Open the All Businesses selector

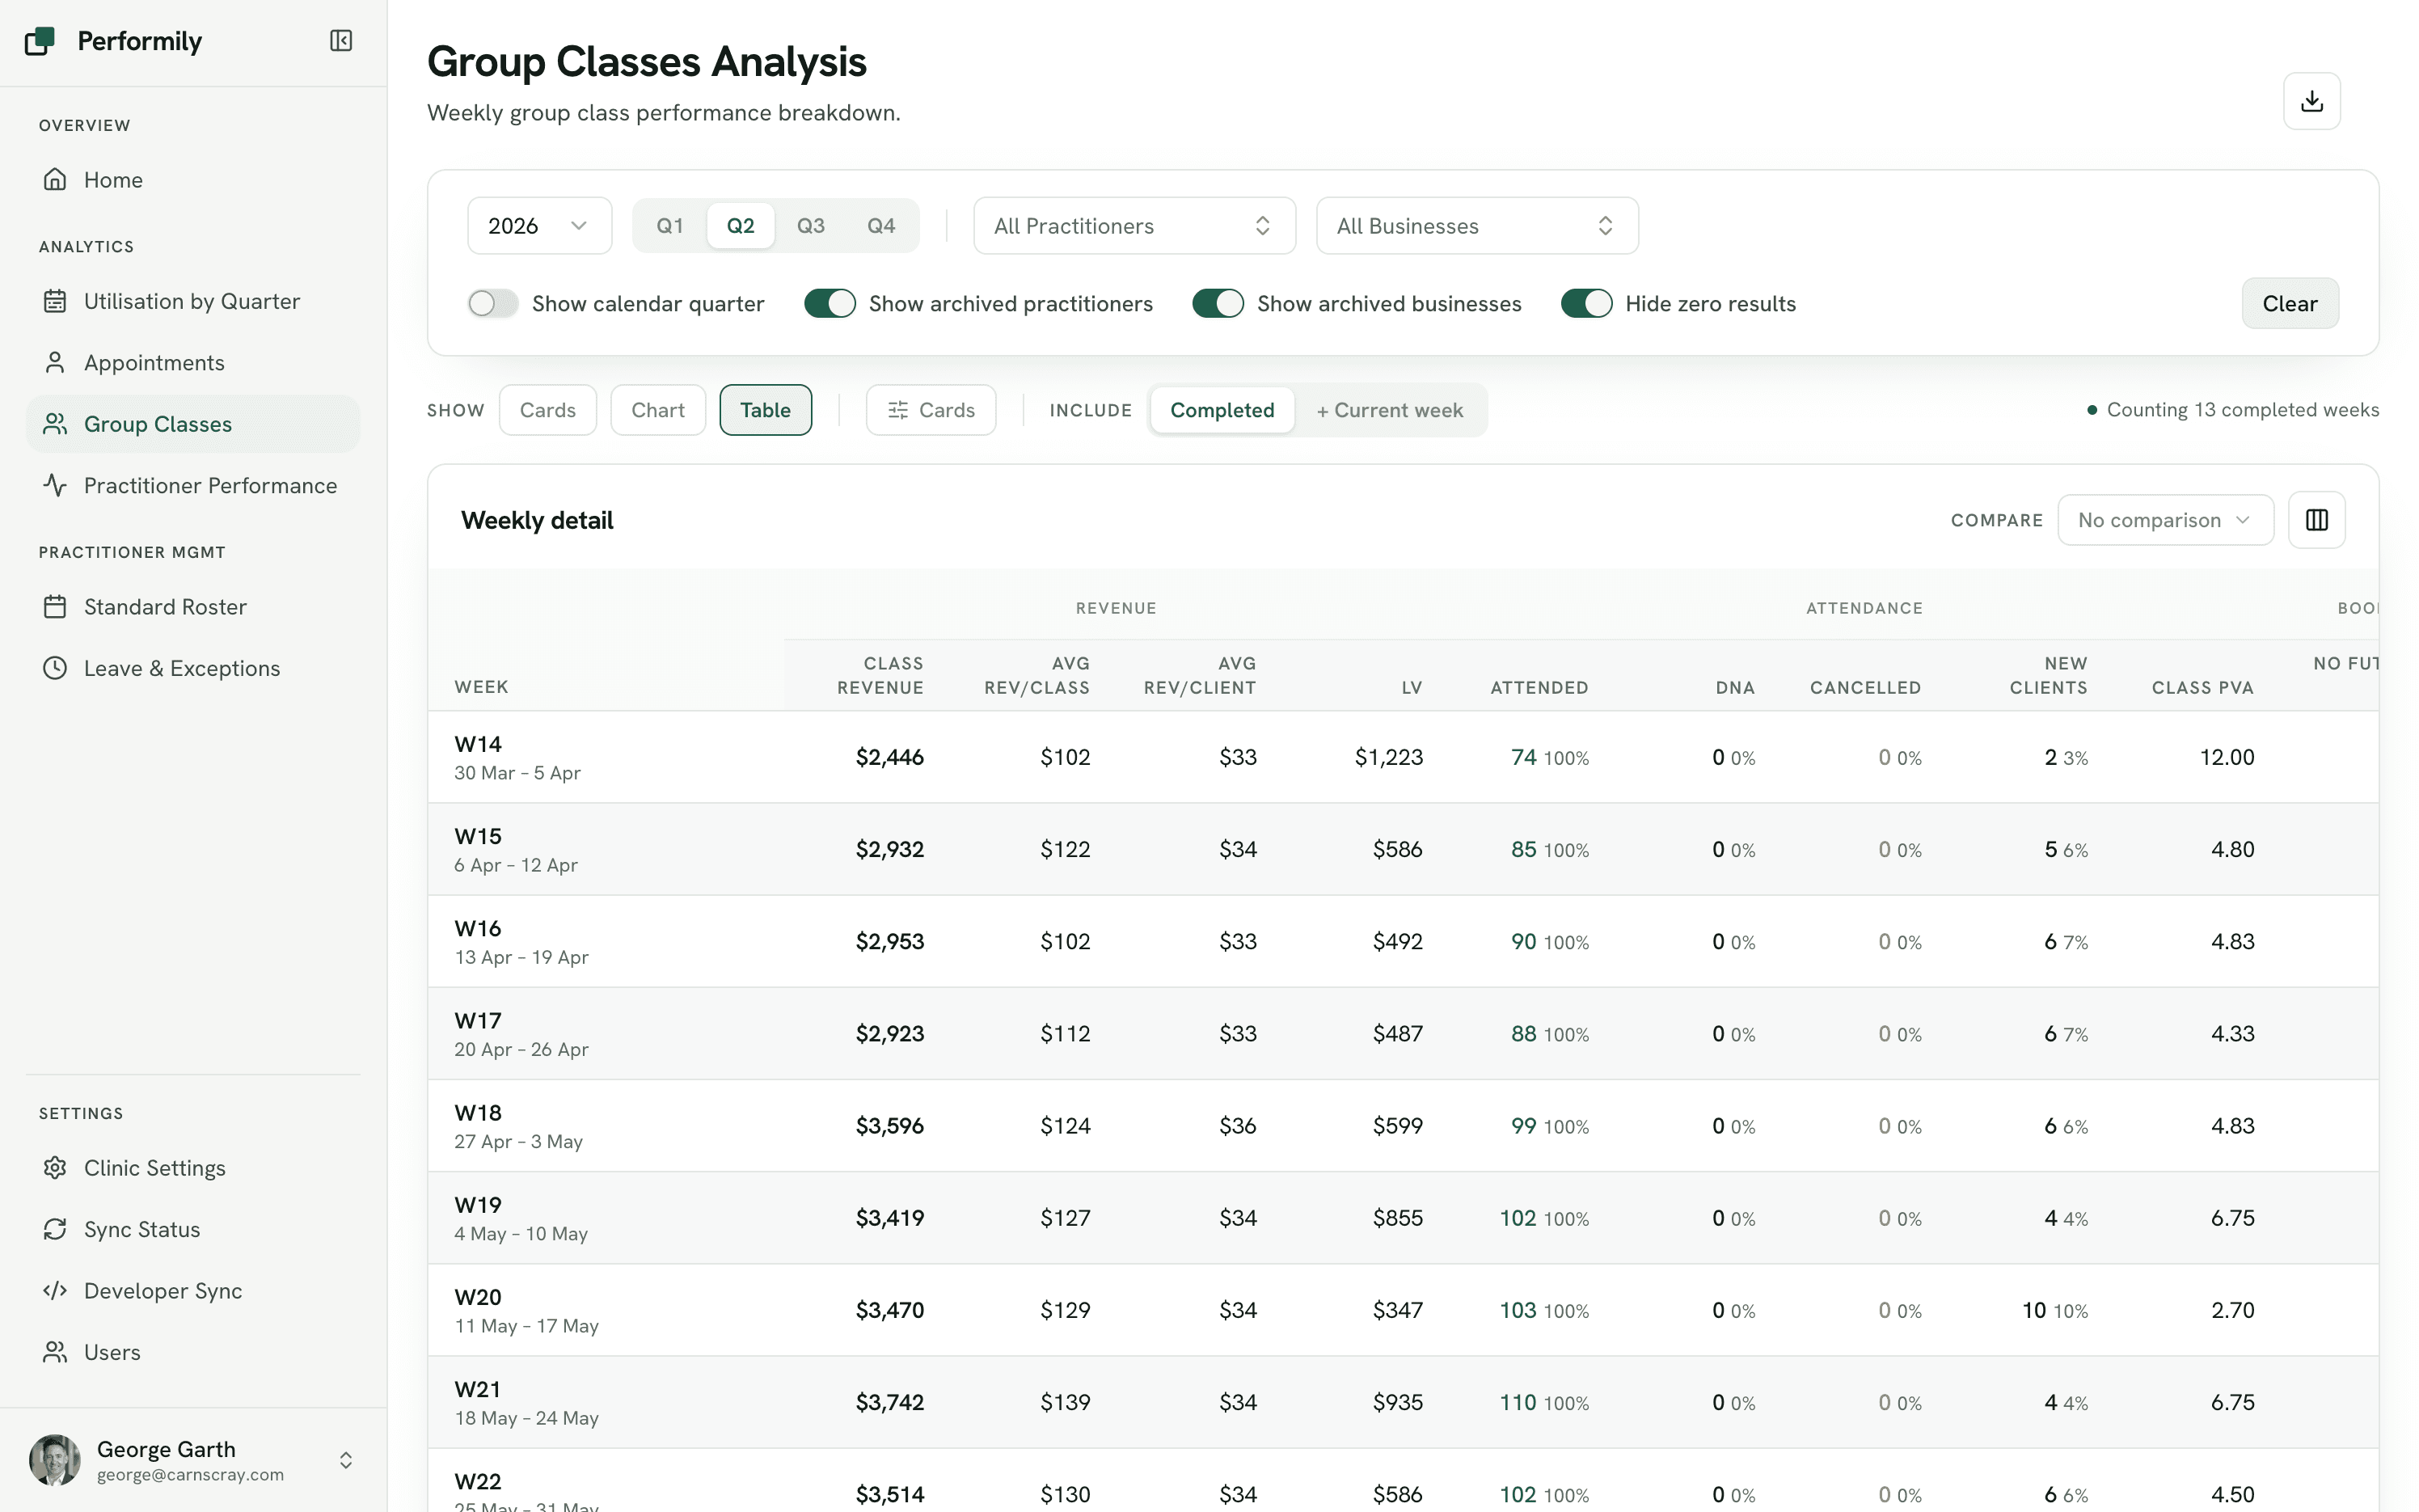[1476, 226]
